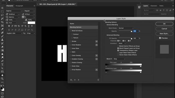Switch to the Paragraph tab
This screenshot has width=175, height=98.
click(19, 6)
